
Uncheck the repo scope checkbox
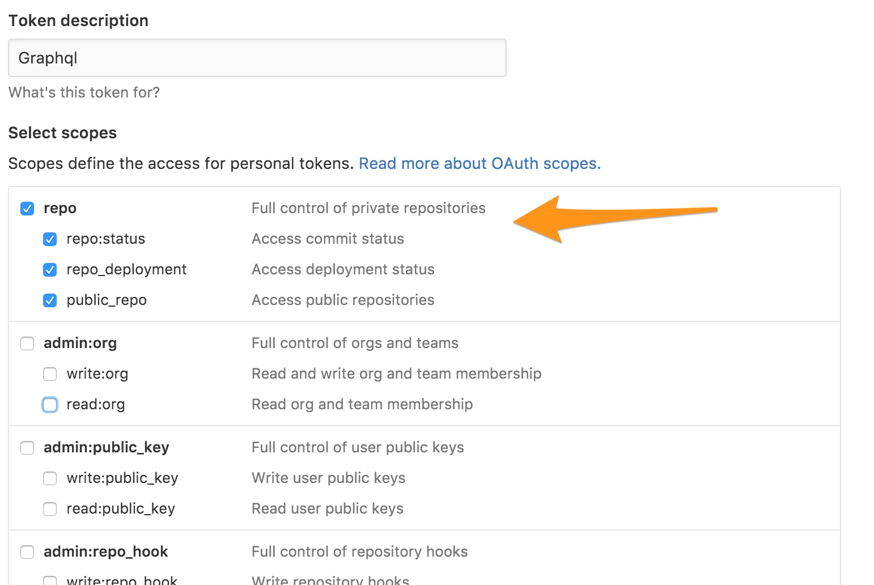point(27,209)
